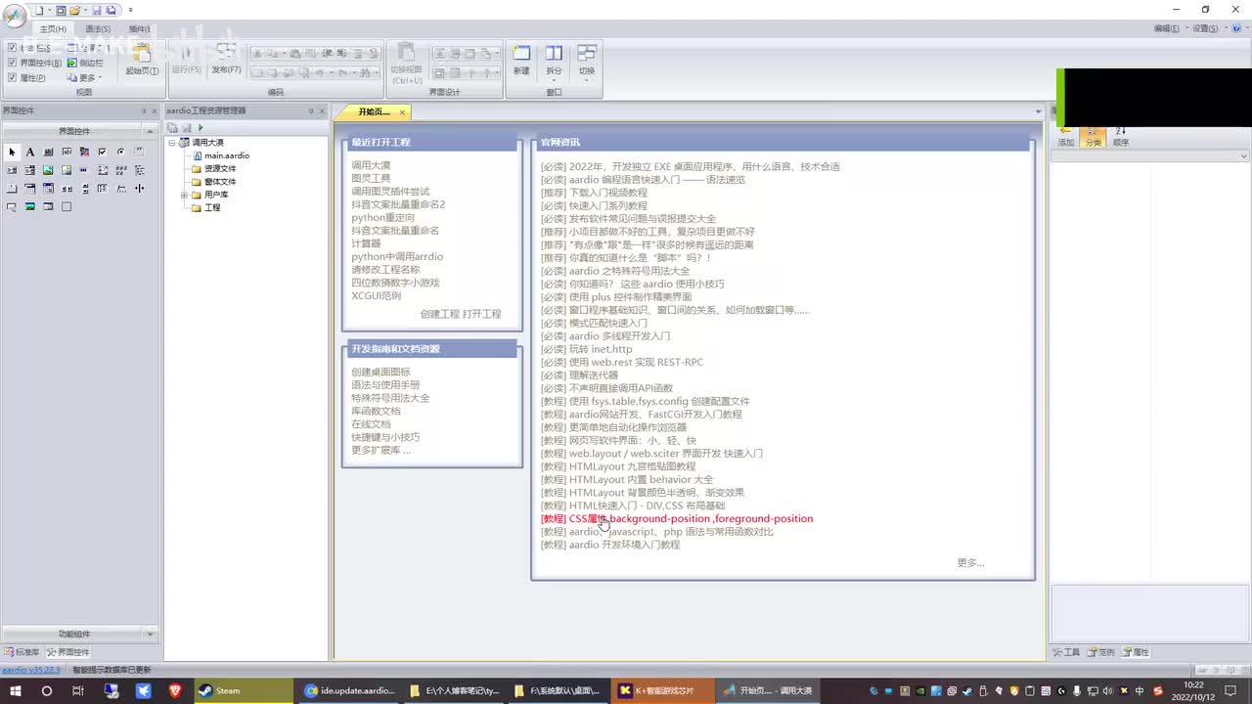This screenshot has width=1252, height=704.
Task: Open the dropdown in the properties panel
Action: pos(1244,156)
